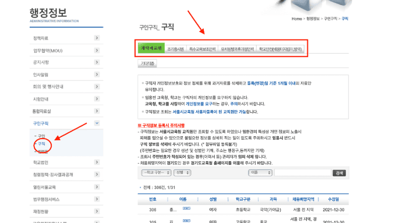The image size is (404, 223).
Task: Click the 채용희망지역 column header
Action: pyautogui.click(x=303, y=199)
